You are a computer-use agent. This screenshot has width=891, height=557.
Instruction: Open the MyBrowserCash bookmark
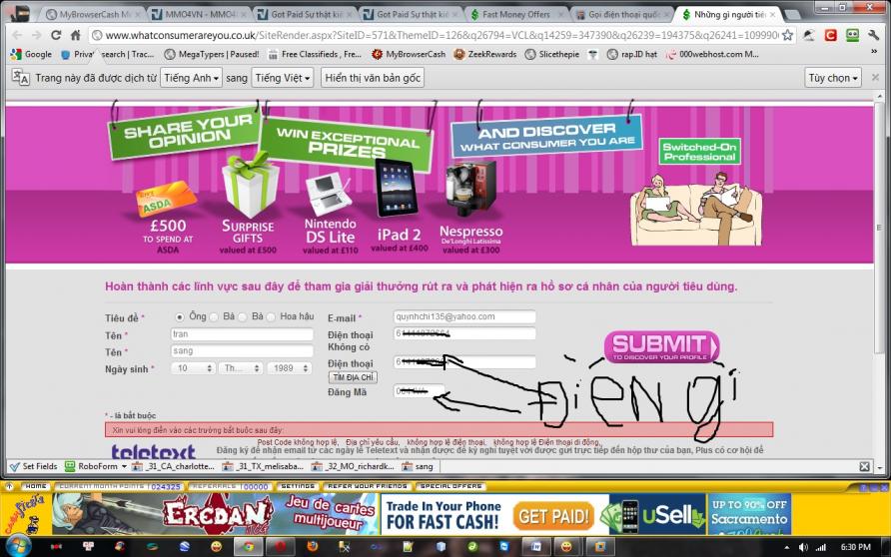[x=409, y=55]
